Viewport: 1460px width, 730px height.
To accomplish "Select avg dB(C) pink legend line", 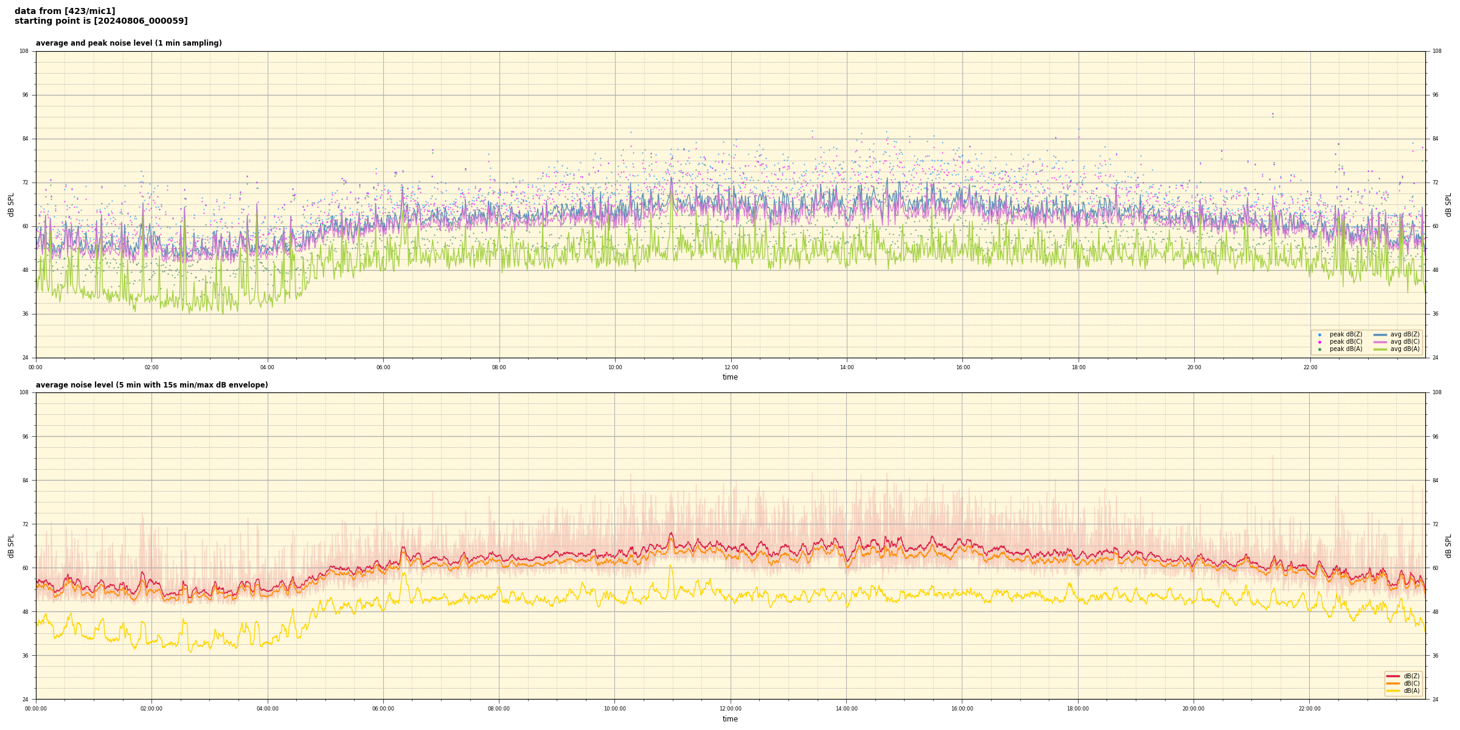I will pyautogui.click(x=1380, y=342).
